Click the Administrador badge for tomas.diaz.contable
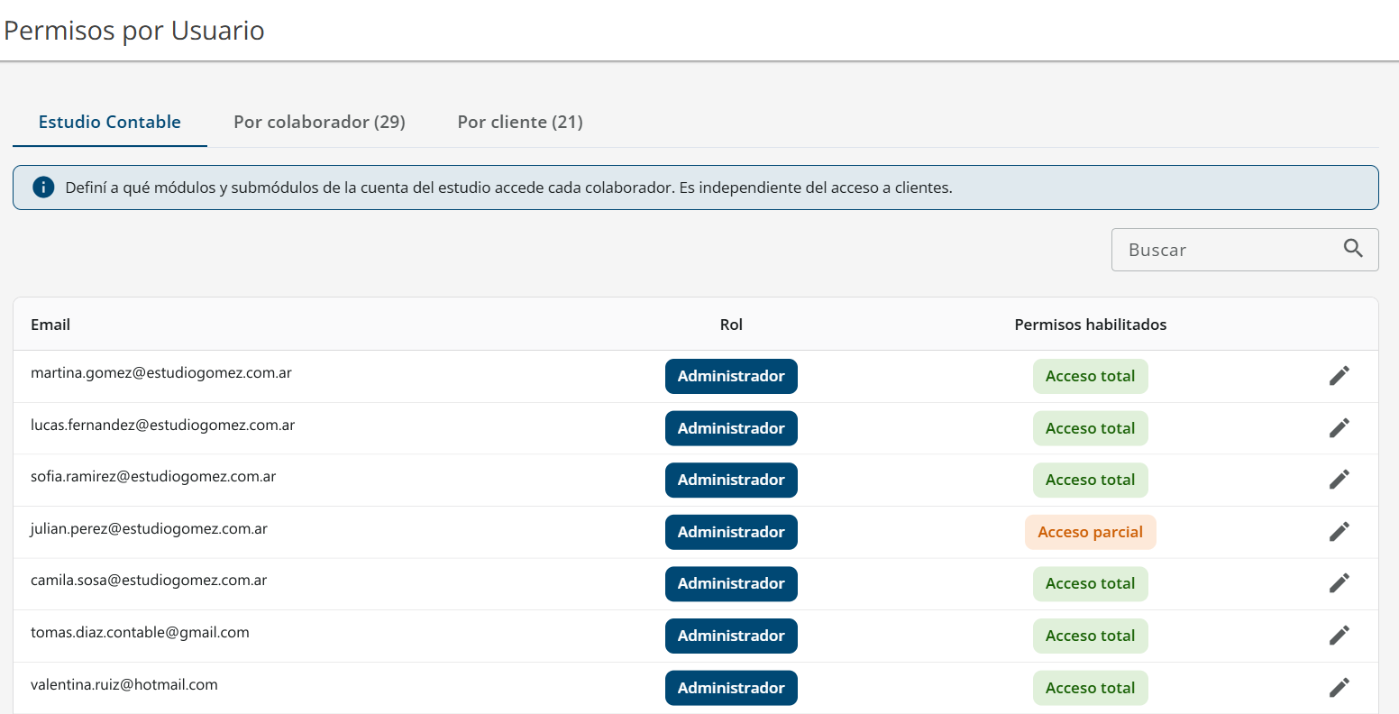This screenshot has height=714, width=1399. click(731, 636)
